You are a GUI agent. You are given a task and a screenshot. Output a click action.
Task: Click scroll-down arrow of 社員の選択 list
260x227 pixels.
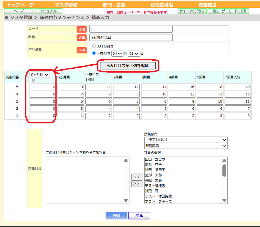click(x=224, y=200)
